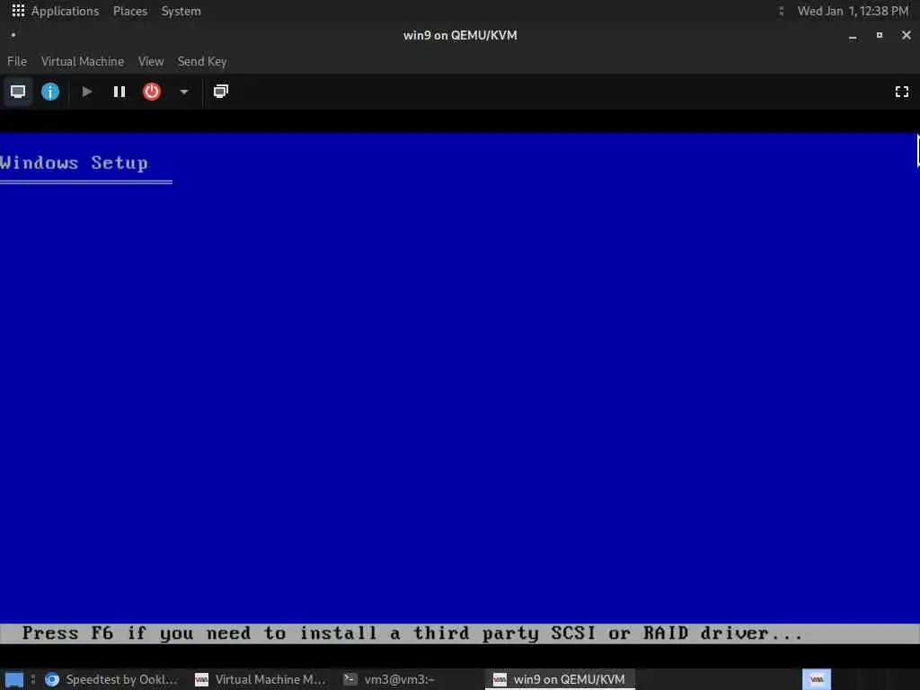Open the Virtual Machine menu
This screenshot has width=920, height=690.
pos(83,61)
